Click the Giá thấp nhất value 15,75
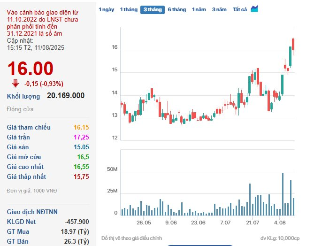The image size is (314, 246). click(81, 177)
